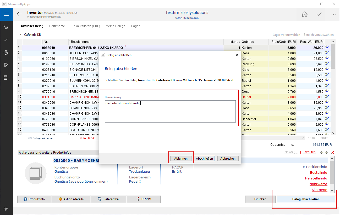
Task: Sort by the Nr. column header
Action: coord(46,42)
